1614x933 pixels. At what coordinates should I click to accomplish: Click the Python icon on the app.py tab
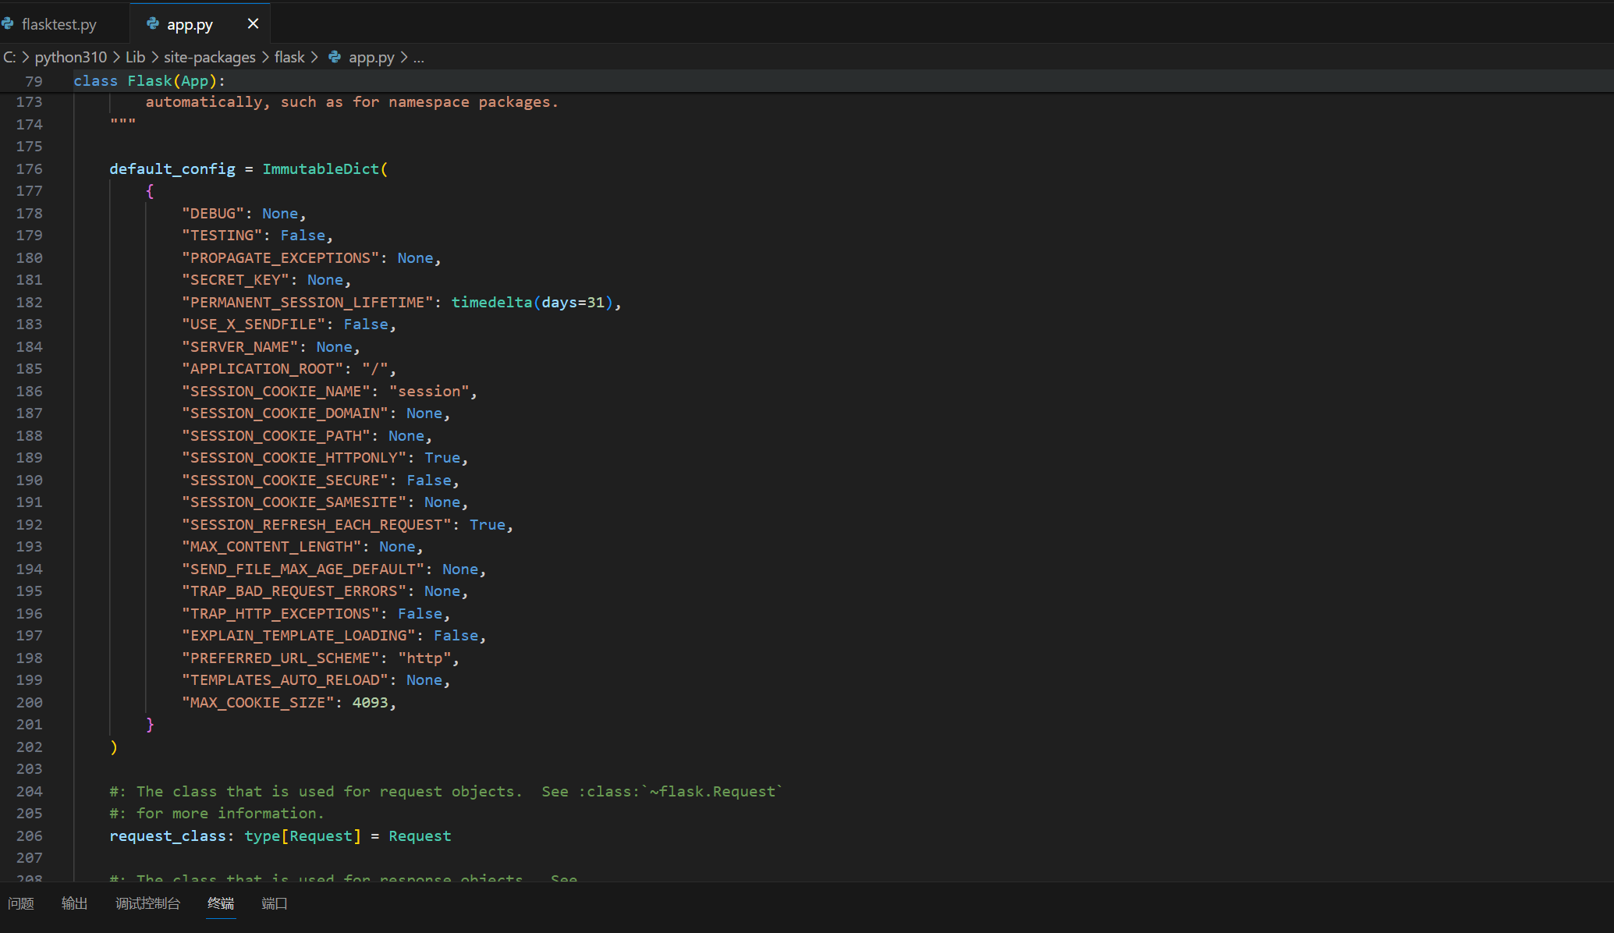coord(153,24)
